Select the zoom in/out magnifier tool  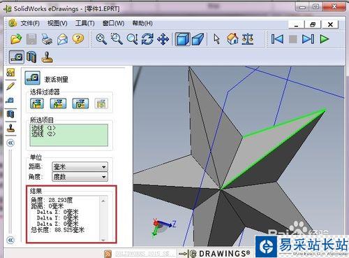pyautogui.click(x=133, y=39)
